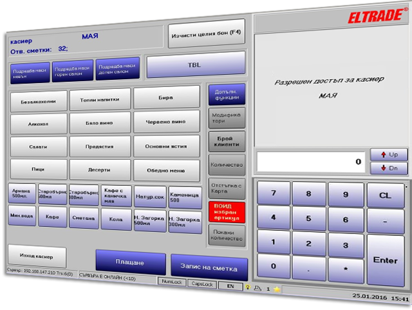This screenshot has width=412, height=310.
Task: Add Ариана 500мл item
Action: pyautogui.click(x=22, y=193)
